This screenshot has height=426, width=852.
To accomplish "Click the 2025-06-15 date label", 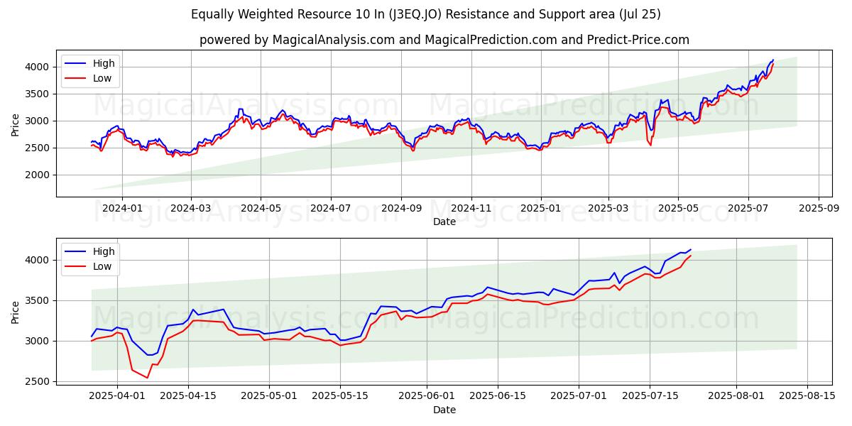I will [498, 397].
